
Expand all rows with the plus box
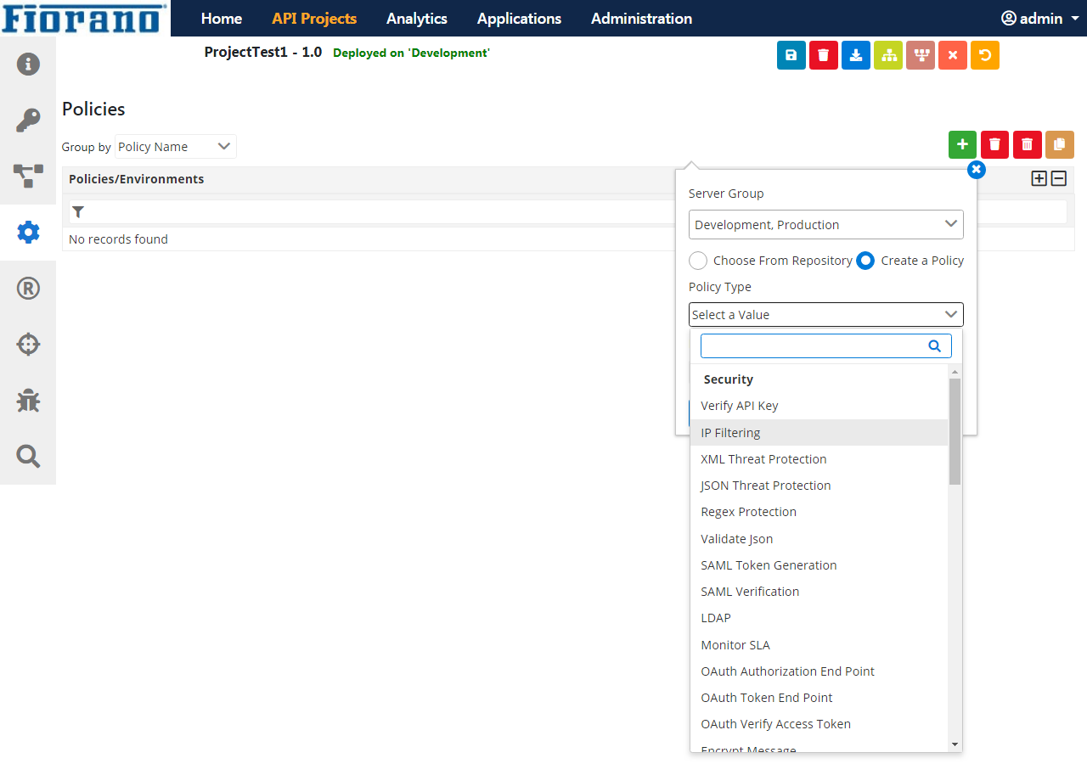[1039, 178]
